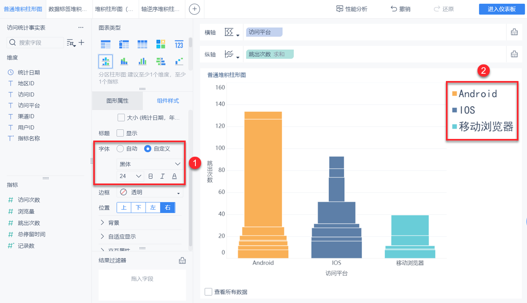Click the Android legend entry
Screen dimensions: 527x303
475,94
